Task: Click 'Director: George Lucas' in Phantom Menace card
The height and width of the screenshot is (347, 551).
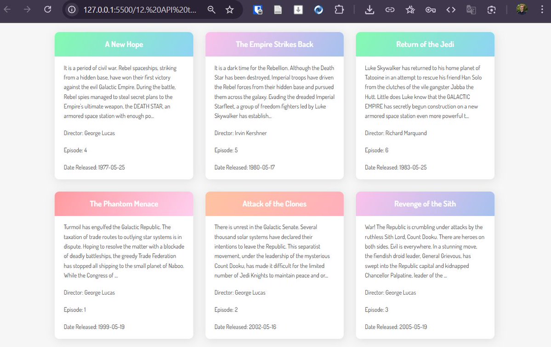Action: pos(89,292)
